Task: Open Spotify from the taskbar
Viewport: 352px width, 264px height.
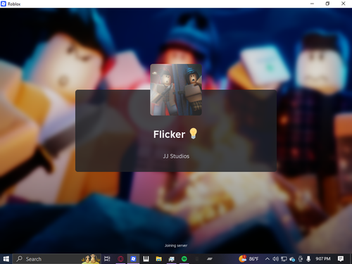Action: click(184, 259)
